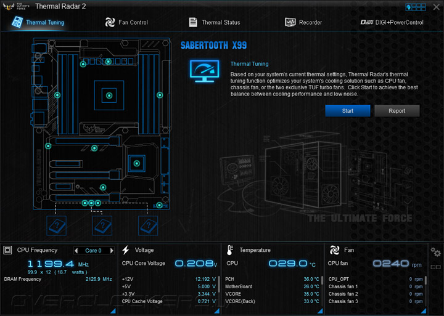This screenshot has height=316, width=444.
Task: Select the PCH chipset thermal sensor
Action: click(136, 163)
